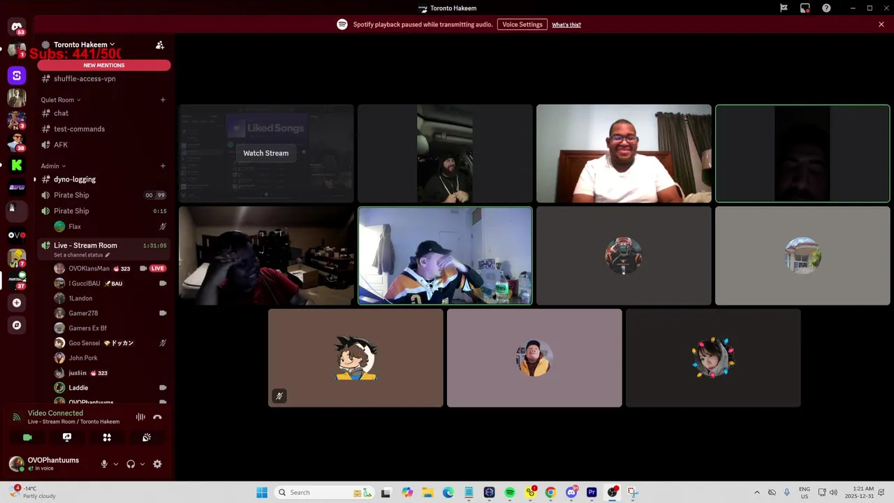Open noise suppression waveform icon

click(x=140, y=417)
